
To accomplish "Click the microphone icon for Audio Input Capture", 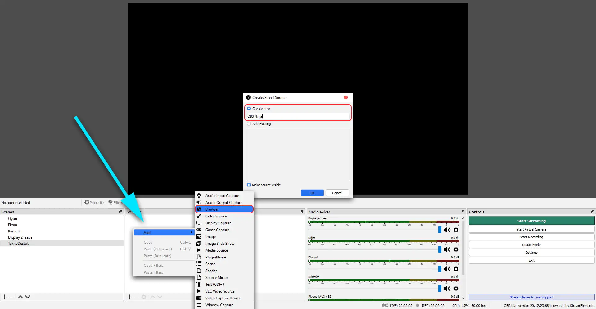I will (199, 195).
